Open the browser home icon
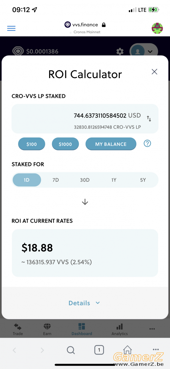This screenshot has height=369, width=170. pos(127,350)
